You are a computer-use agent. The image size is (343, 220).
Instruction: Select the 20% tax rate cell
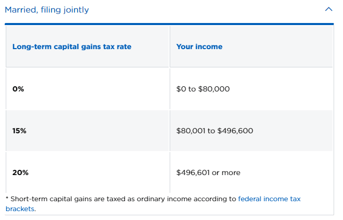coord(88,172)
